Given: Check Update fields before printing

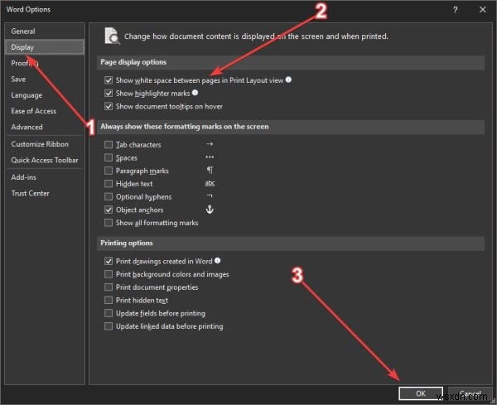Looking at the screenshot, I should pos(109,313).
